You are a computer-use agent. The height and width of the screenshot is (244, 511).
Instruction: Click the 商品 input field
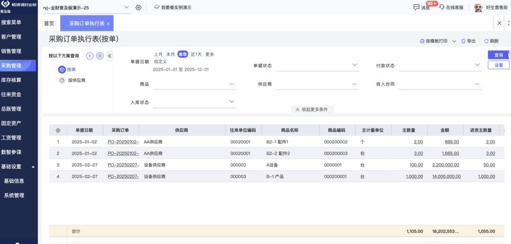click(x=194, y=84)
